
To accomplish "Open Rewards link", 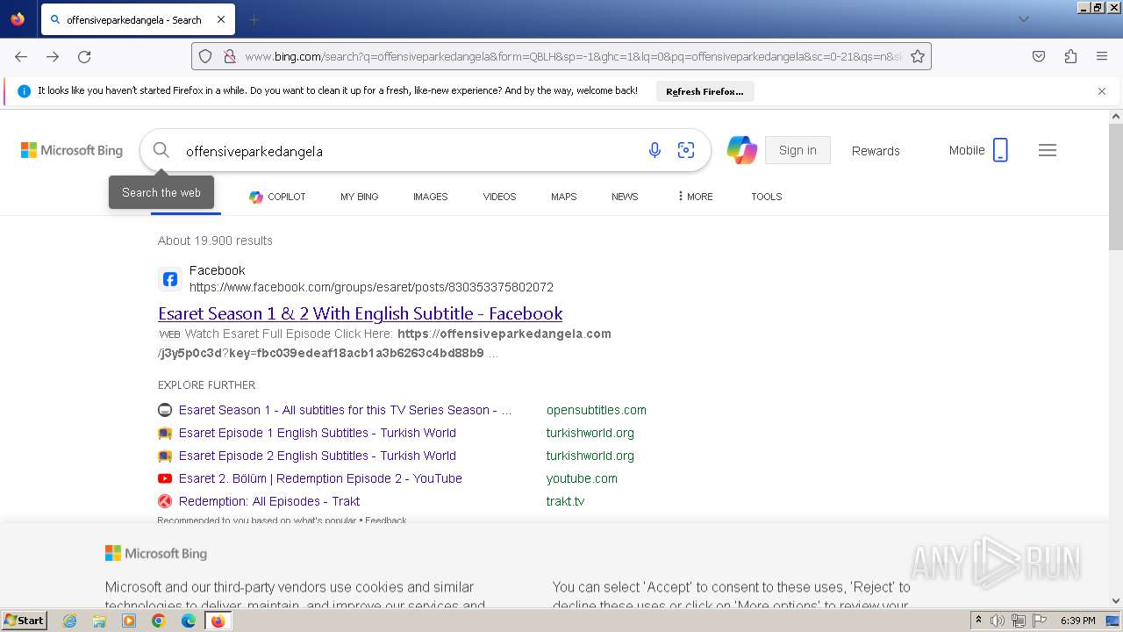I will point(876,151).
